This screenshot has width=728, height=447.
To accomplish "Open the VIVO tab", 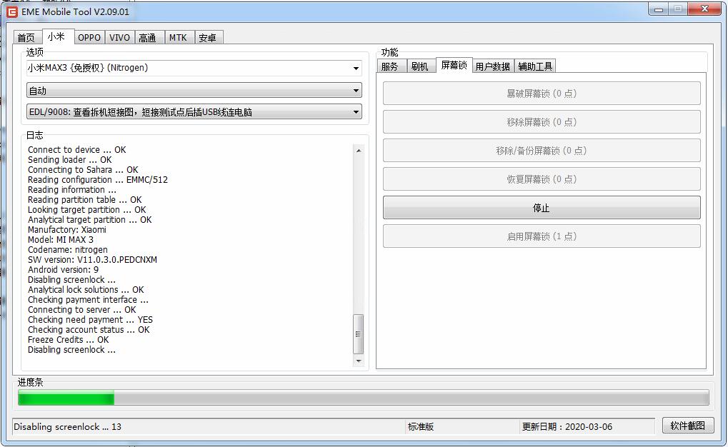I will click(120, 38).
